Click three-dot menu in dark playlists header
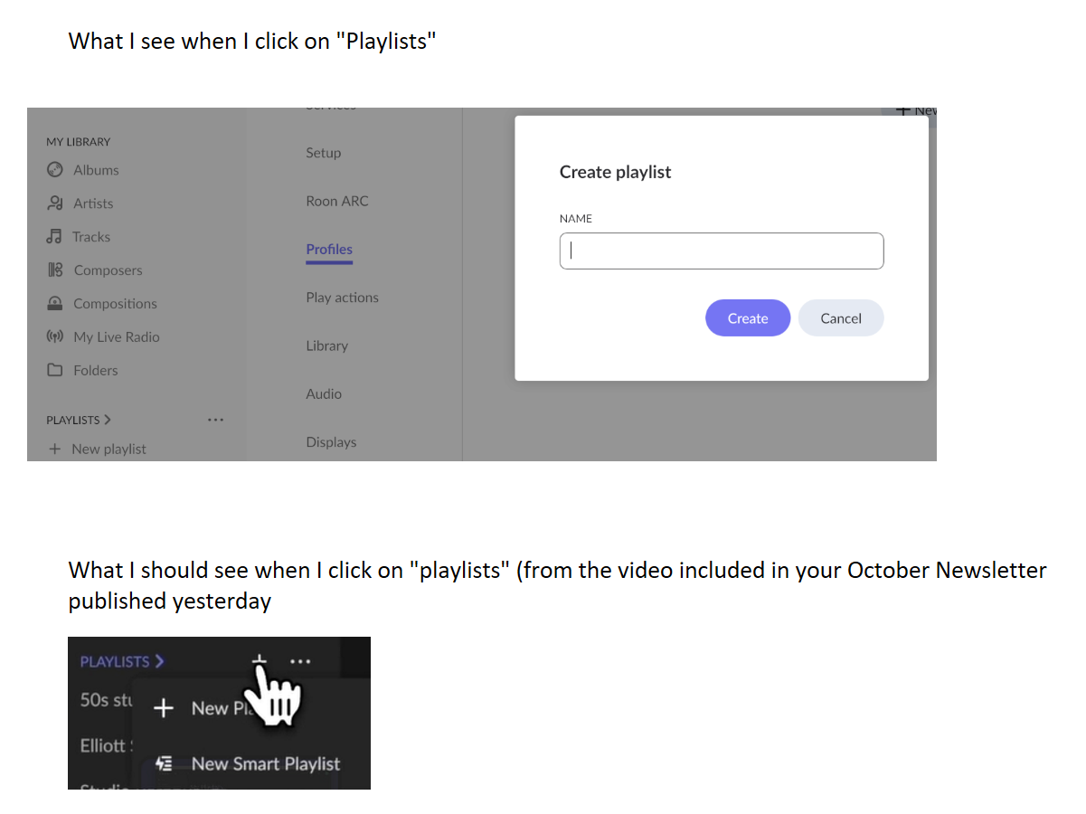Viewport: 1086px width, 814px height. coord(300,661)
